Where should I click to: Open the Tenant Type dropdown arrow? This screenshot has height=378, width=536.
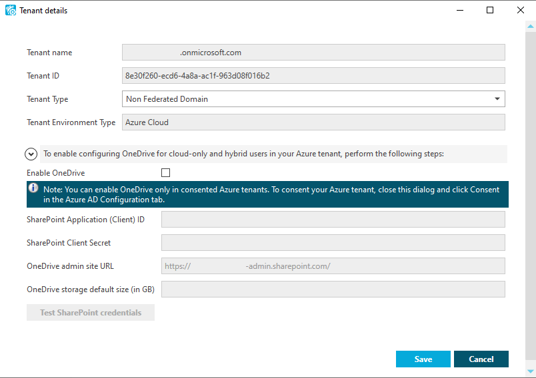497,99
